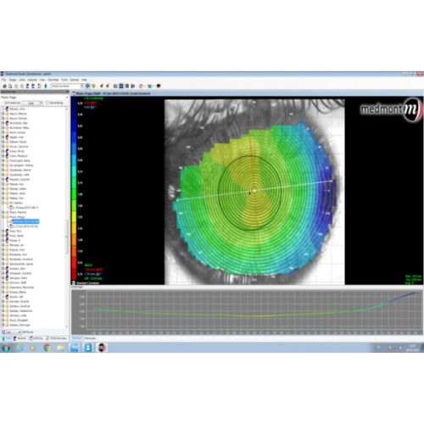The height and width of the screenshot is (424, 424).
Task: Open the sort patients by dropdown
Action: (x=32, y=103)
